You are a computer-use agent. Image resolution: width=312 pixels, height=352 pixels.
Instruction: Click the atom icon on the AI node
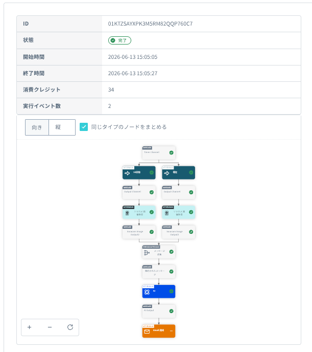click(147, 292)
